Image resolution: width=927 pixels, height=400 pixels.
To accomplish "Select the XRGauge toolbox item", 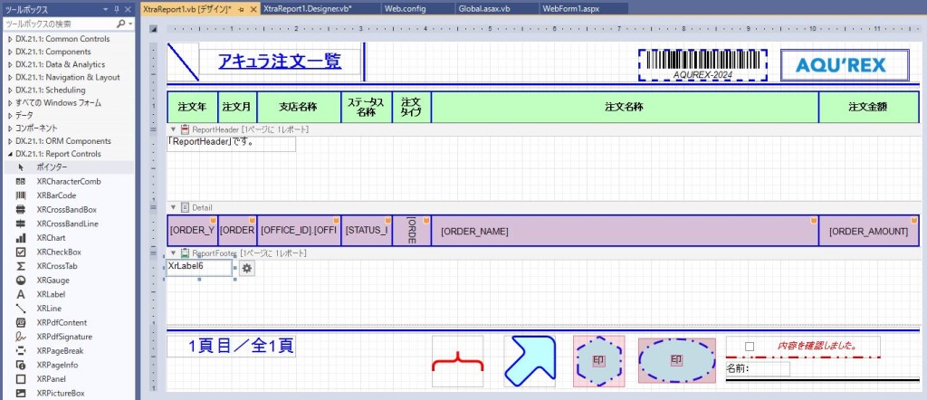I will (53, 281).
